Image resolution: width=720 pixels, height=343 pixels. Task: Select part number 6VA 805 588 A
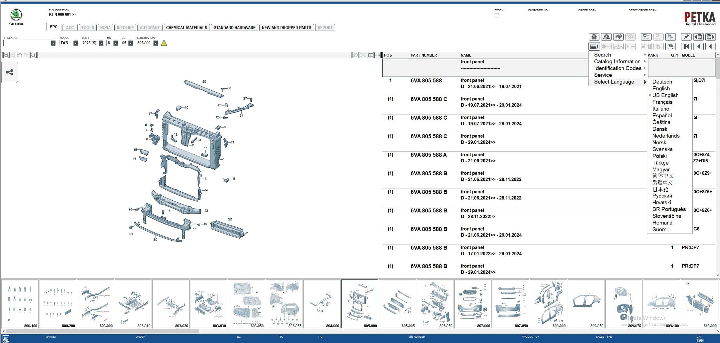[x=428, y=155]
